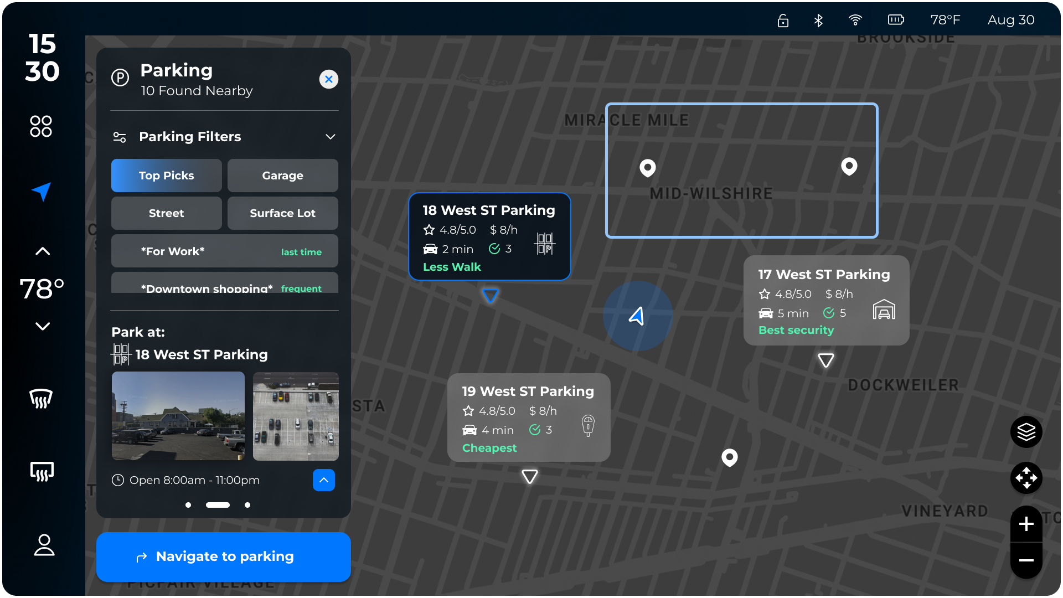Open the aerial parking lot photo
Screen dimensions: 1063x598
pos(296,416)
